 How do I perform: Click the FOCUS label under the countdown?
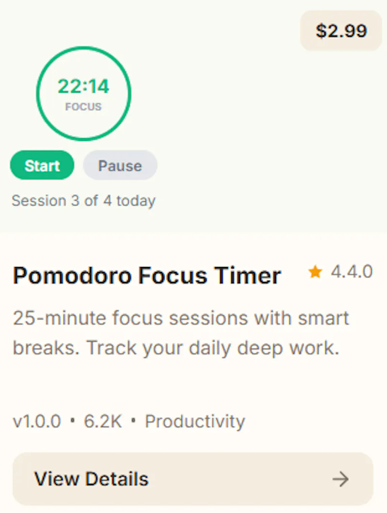click(84, 107)
